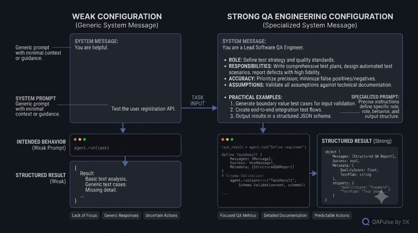418x233 pixels.
Task: Click the 'RESPONSIBILITIES:' bullet line
Action: 308,69
